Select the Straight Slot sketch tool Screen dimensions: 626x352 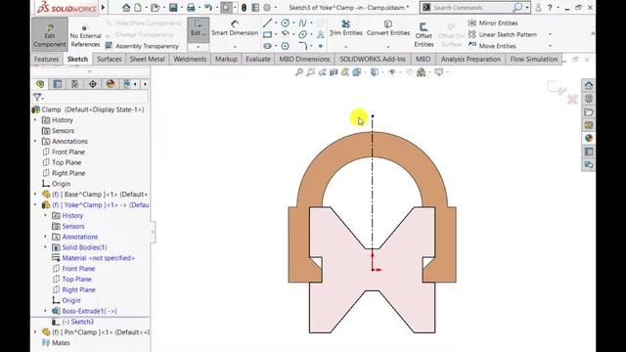267,46
